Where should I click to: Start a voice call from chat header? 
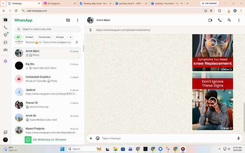click(x=220, y=20)
